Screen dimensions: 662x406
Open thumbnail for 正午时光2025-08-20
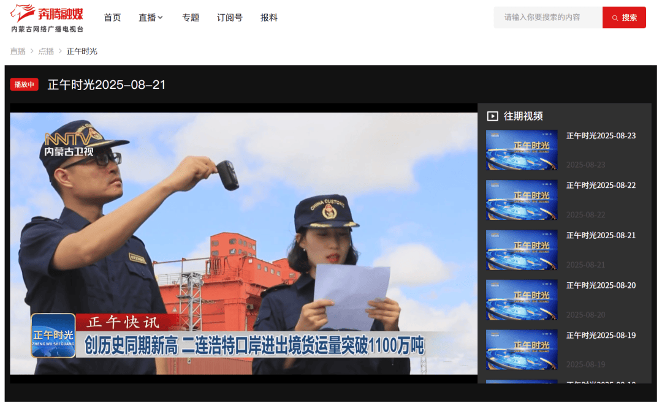click(522, 300)
